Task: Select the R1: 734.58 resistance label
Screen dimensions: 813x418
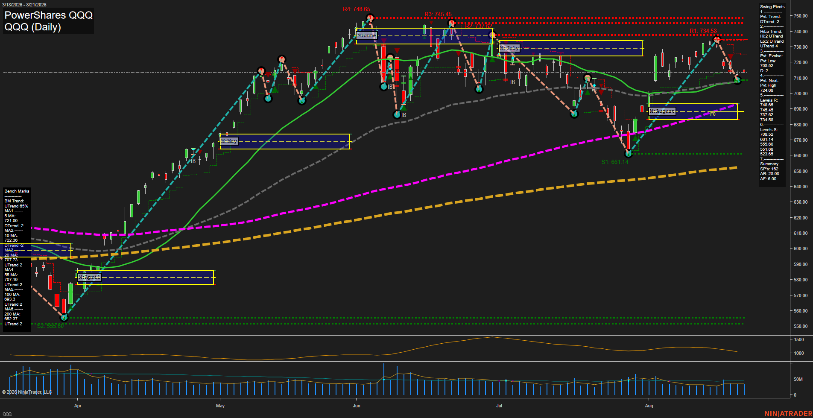Action: pyautogui.click(x=703, y=31)
